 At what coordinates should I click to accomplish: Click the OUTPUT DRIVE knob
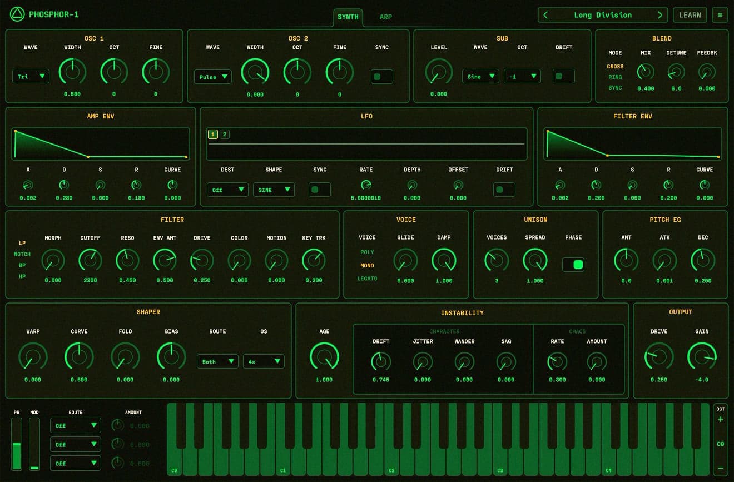click(x=659, y=356)
